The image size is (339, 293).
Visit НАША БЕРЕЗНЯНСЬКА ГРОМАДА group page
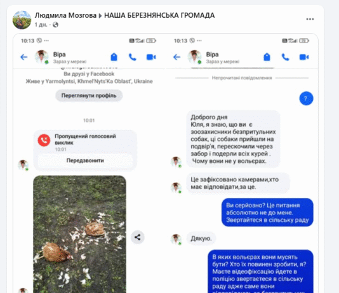(159, 15)
